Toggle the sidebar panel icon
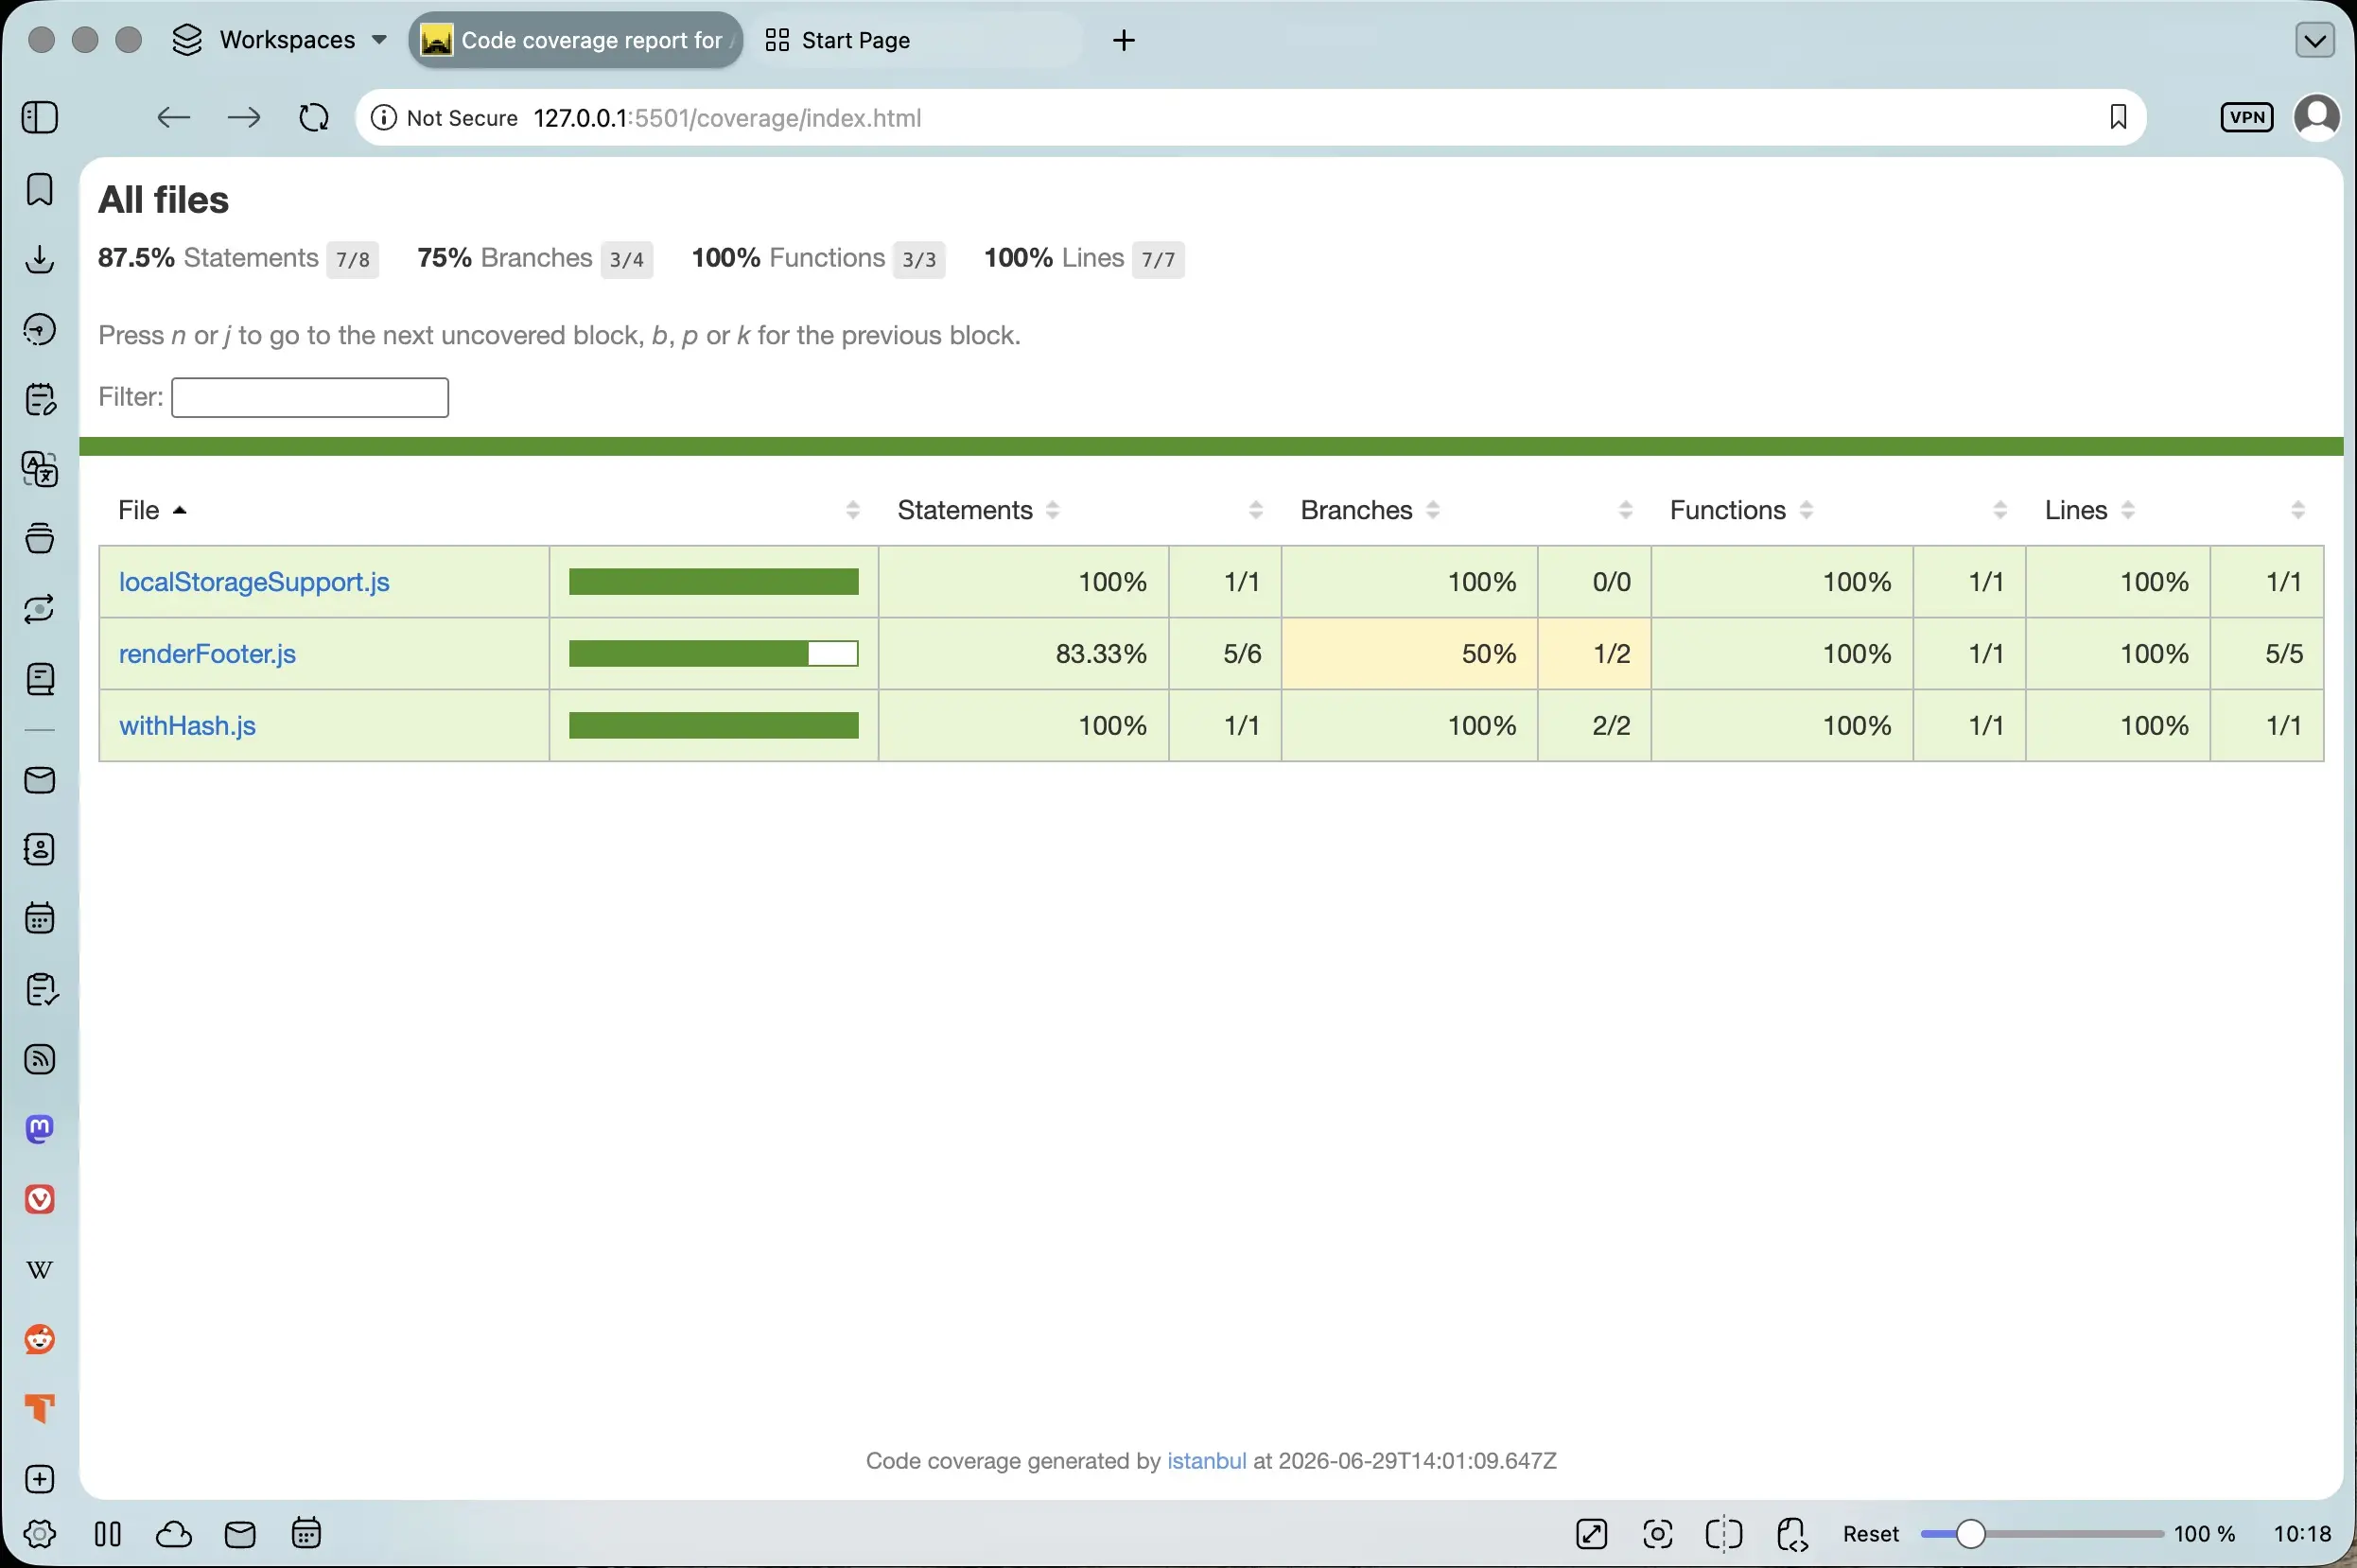Screen dimensions: 2357x1568 [x=40, y=118]
